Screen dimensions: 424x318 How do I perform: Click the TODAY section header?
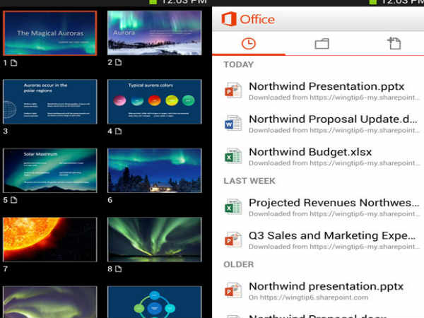click(x=239, y=64)
